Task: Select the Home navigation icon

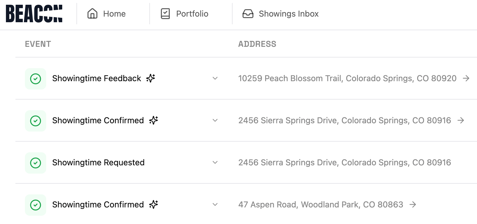Action: pos(92,14)
